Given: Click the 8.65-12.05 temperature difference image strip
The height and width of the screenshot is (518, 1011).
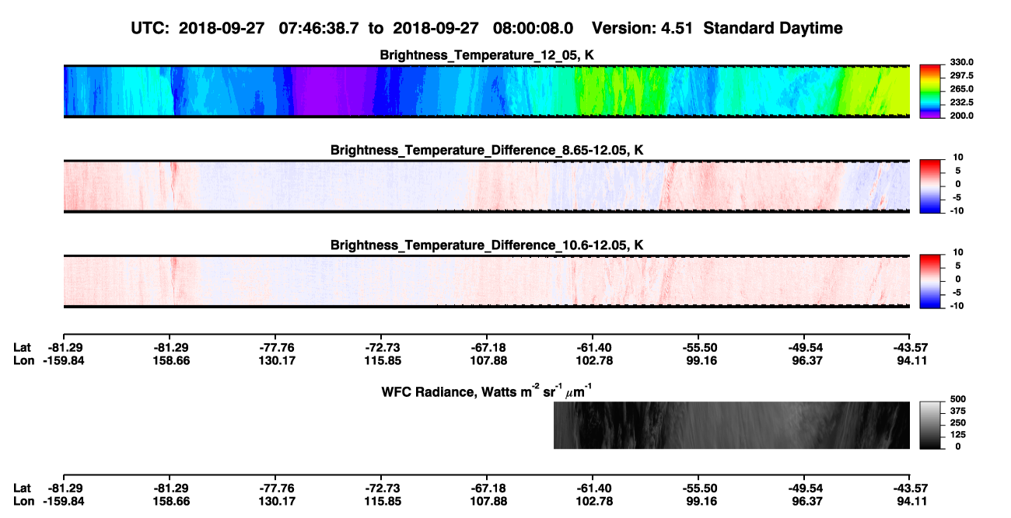Looking at the screenshot, I should pos(486,186).
